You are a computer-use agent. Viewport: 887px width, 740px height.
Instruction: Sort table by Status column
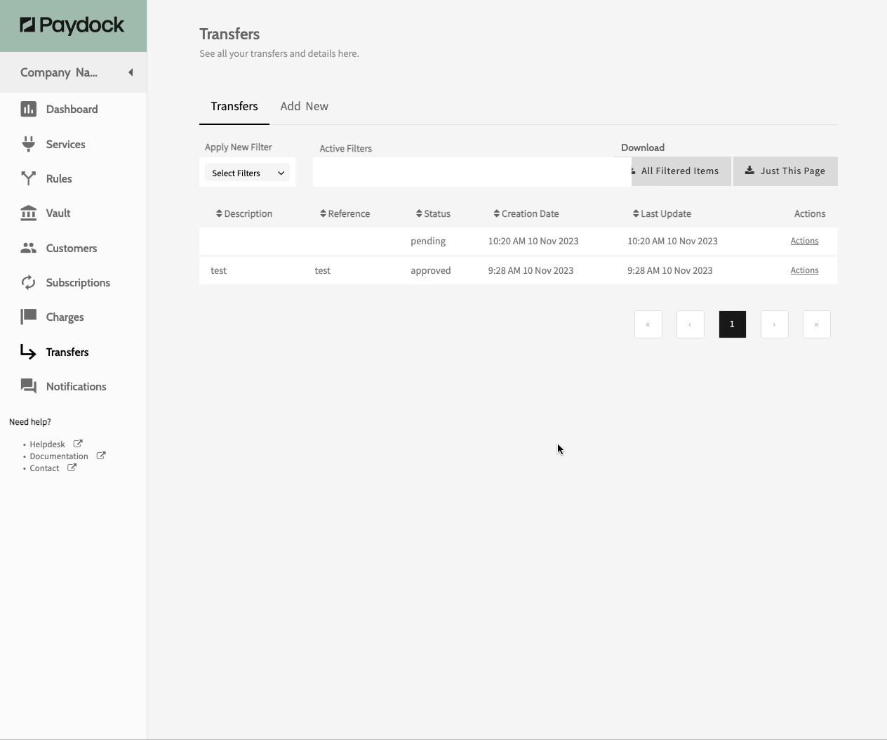433,213
